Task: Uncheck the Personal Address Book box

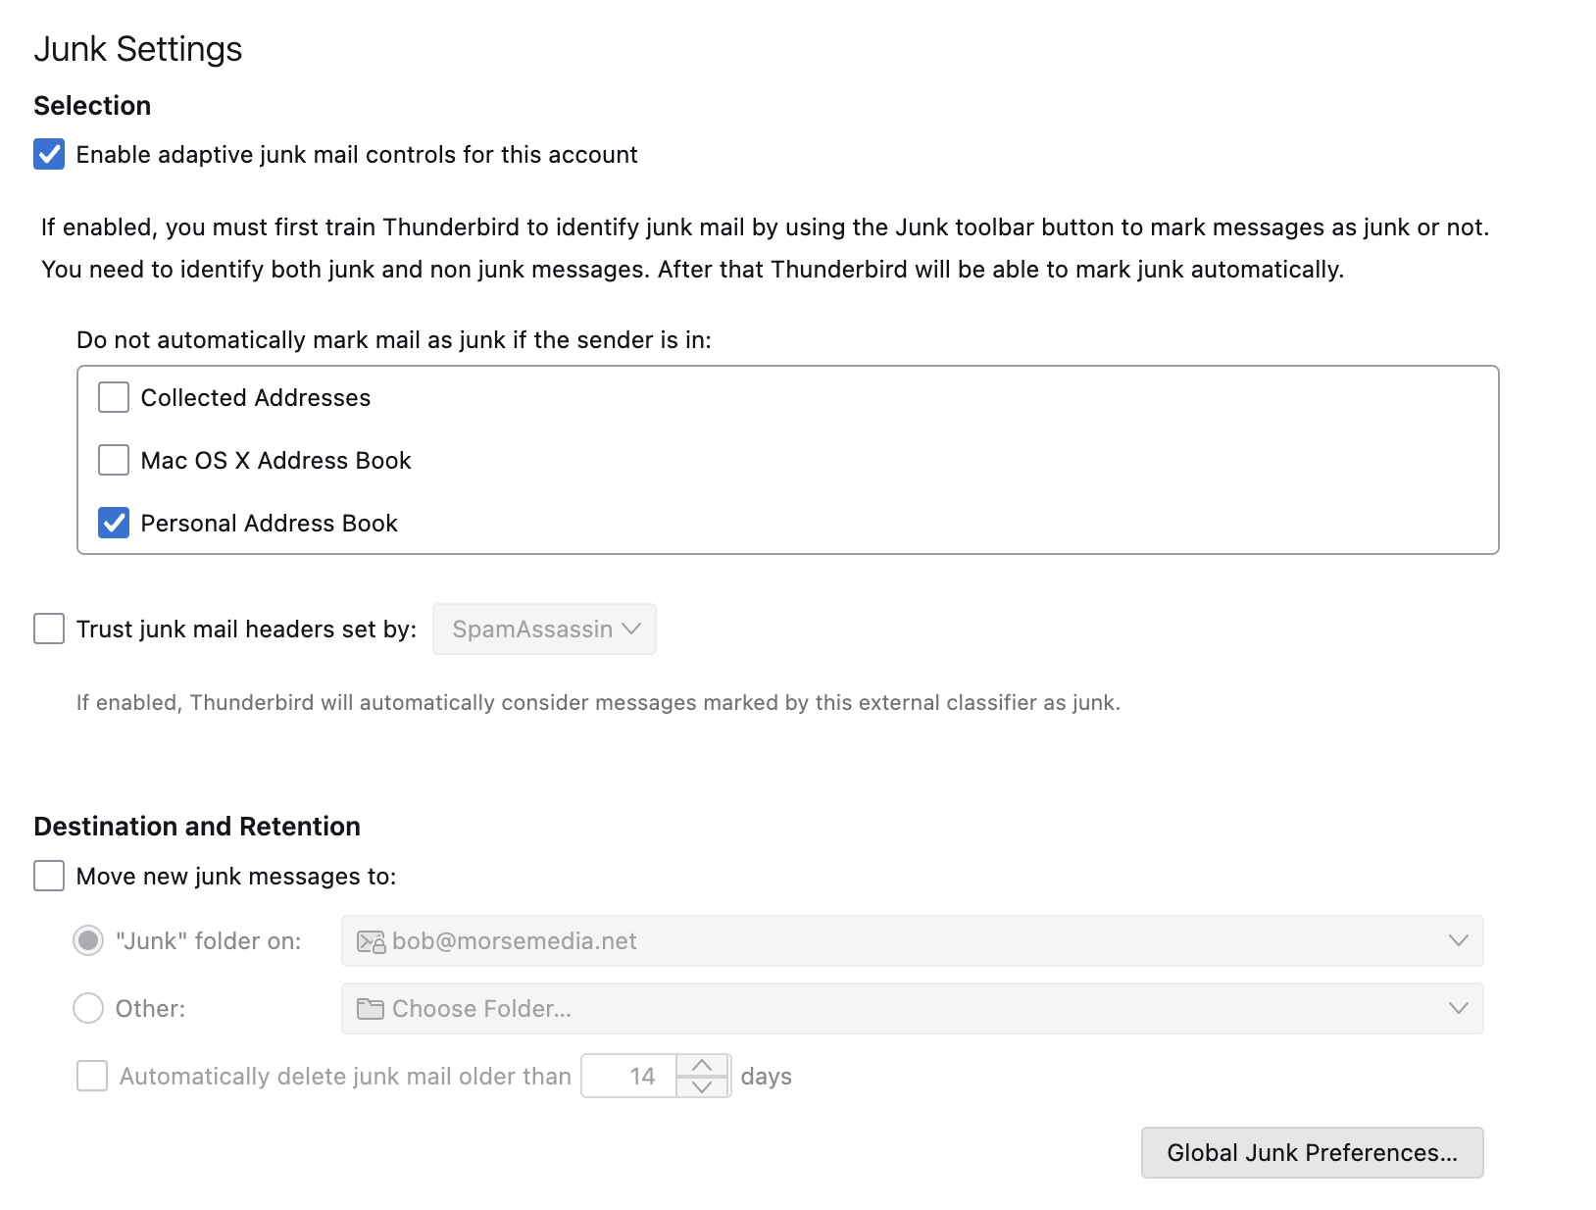Action: [x=114, y=523]
